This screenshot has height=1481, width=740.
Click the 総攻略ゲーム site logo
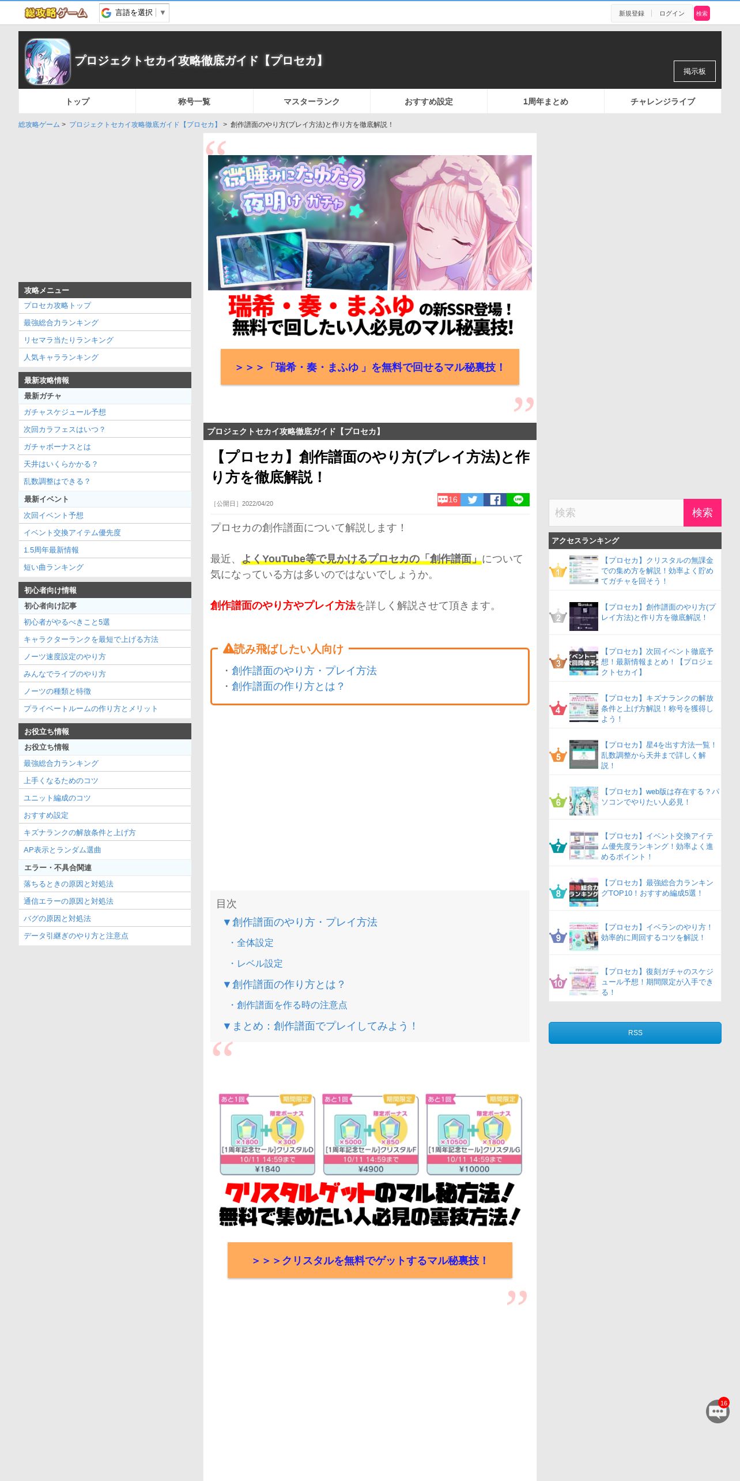(x=56, y=13)
